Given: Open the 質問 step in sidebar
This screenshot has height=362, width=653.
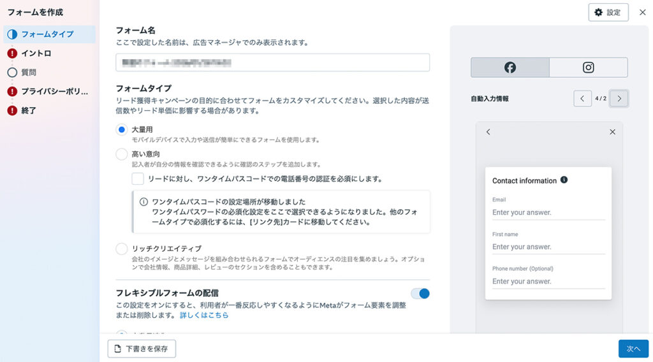Looking at the screenshot, I should pos(29,73).
